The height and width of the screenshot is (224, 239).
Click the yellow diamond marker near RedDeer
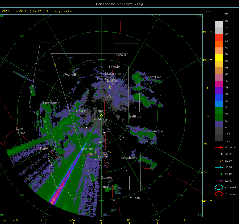[109, 87]
